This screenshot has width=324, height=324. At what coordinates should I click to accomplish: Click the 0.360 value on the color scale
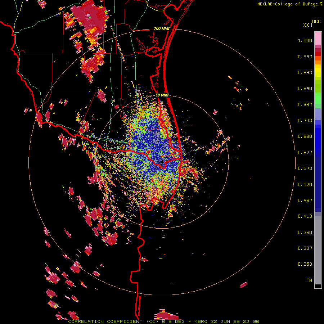click(x=305, y=233)
